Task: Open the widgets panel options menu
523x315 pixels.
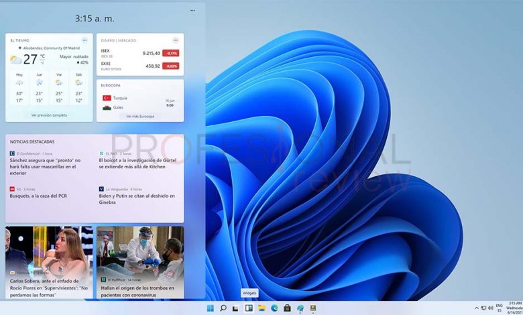Action: 193,11
